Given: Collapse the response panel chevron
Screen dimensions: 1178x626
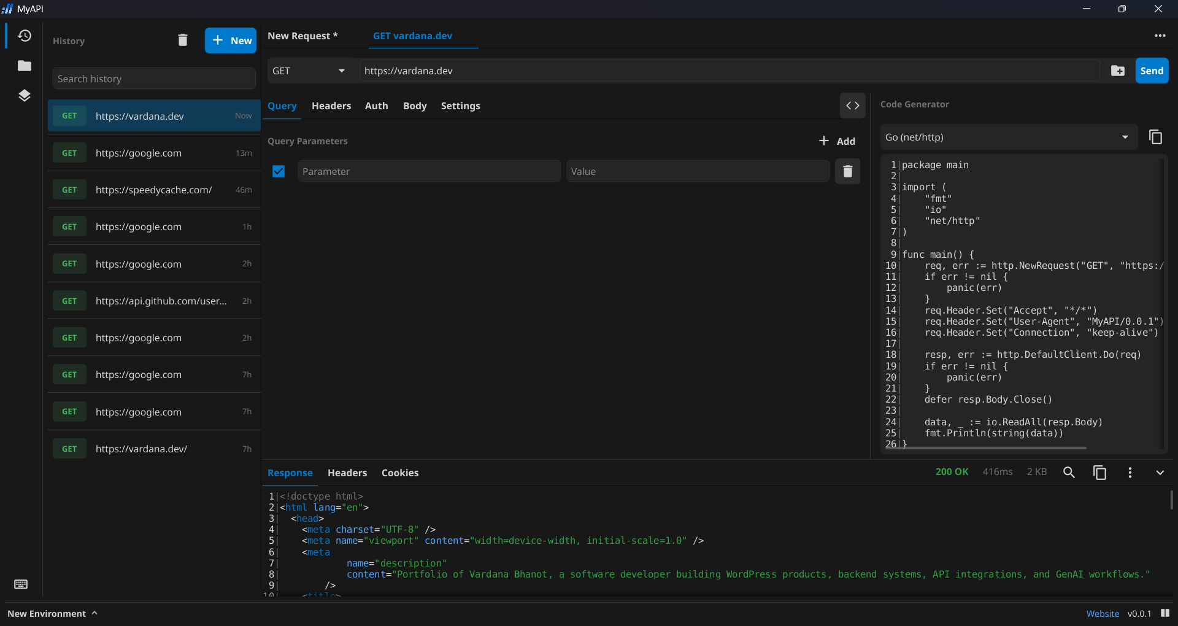Looking at the screenshot, I should tap(1160, 473).
